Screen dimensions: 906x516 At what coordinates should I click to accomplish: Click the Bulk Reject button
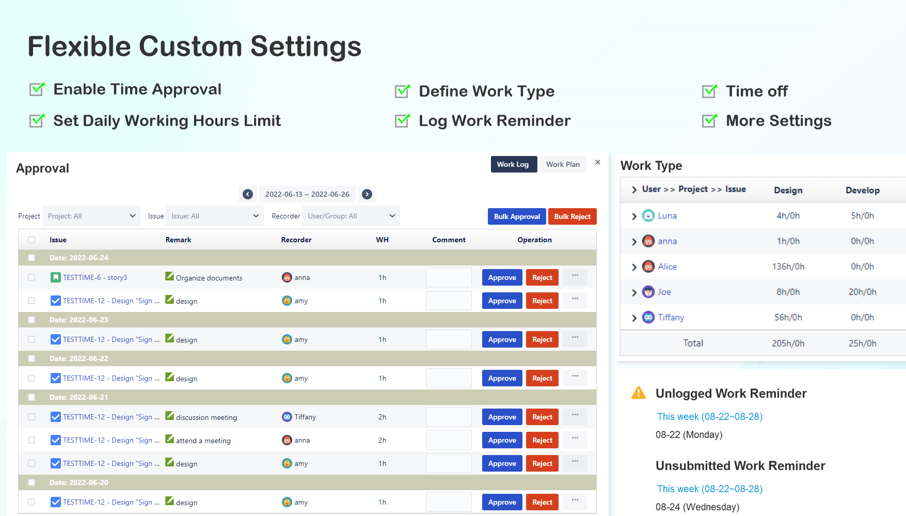pos(572,216)
